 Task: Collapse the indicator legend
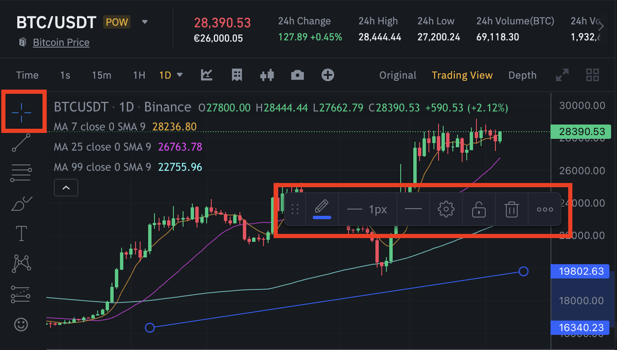tap(66, 188)
